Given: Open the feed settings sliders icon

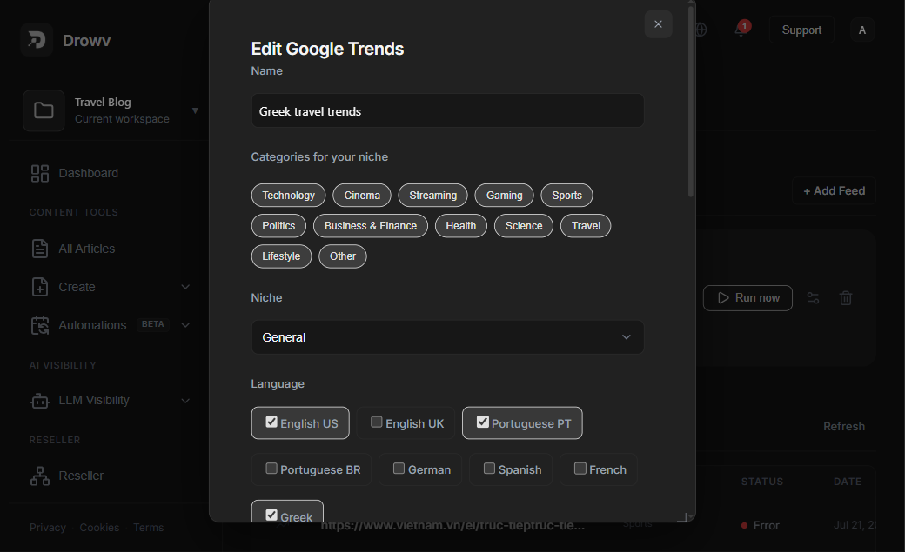Looking at the screenshot, I should click(813, 298).
